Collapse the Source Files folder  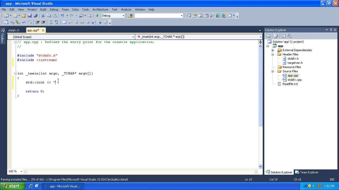273,71
